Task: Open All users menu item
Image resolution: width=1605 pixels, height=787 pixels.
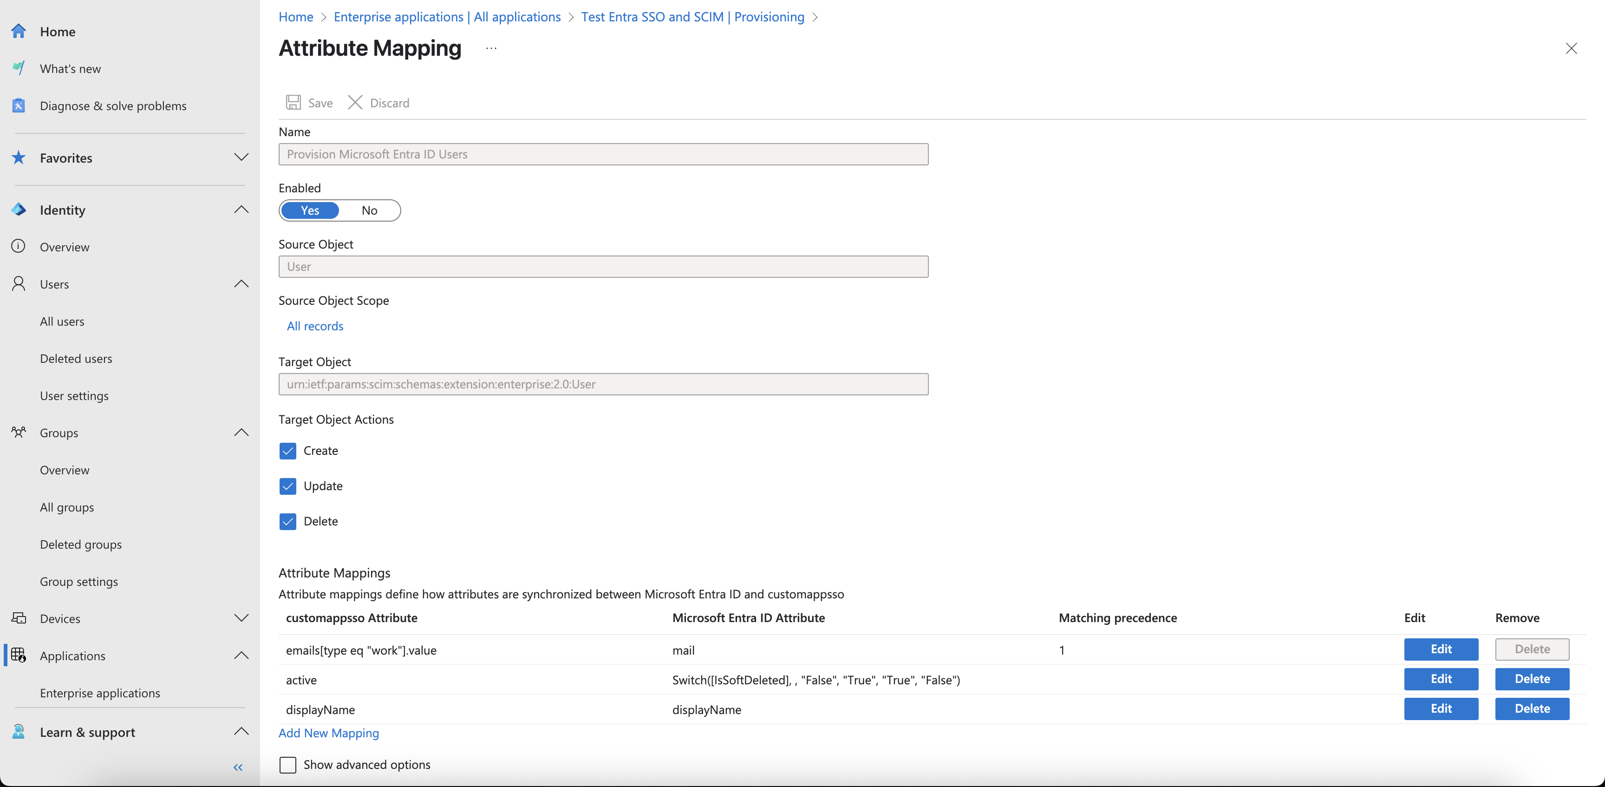Action: (62, 321)
